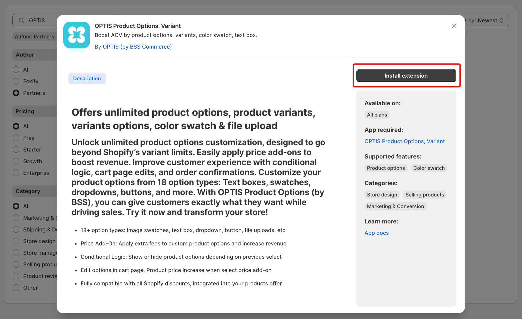Click the Author: Partners filter chip
Screen dimensions: 522x319
[34, 37]
